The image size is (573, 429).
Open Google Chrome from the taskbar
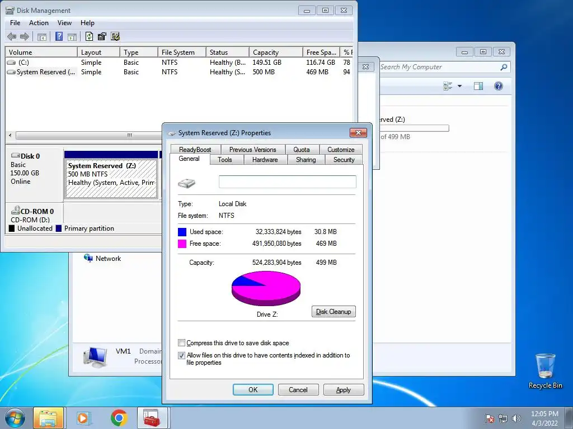(x=119, y=418)
